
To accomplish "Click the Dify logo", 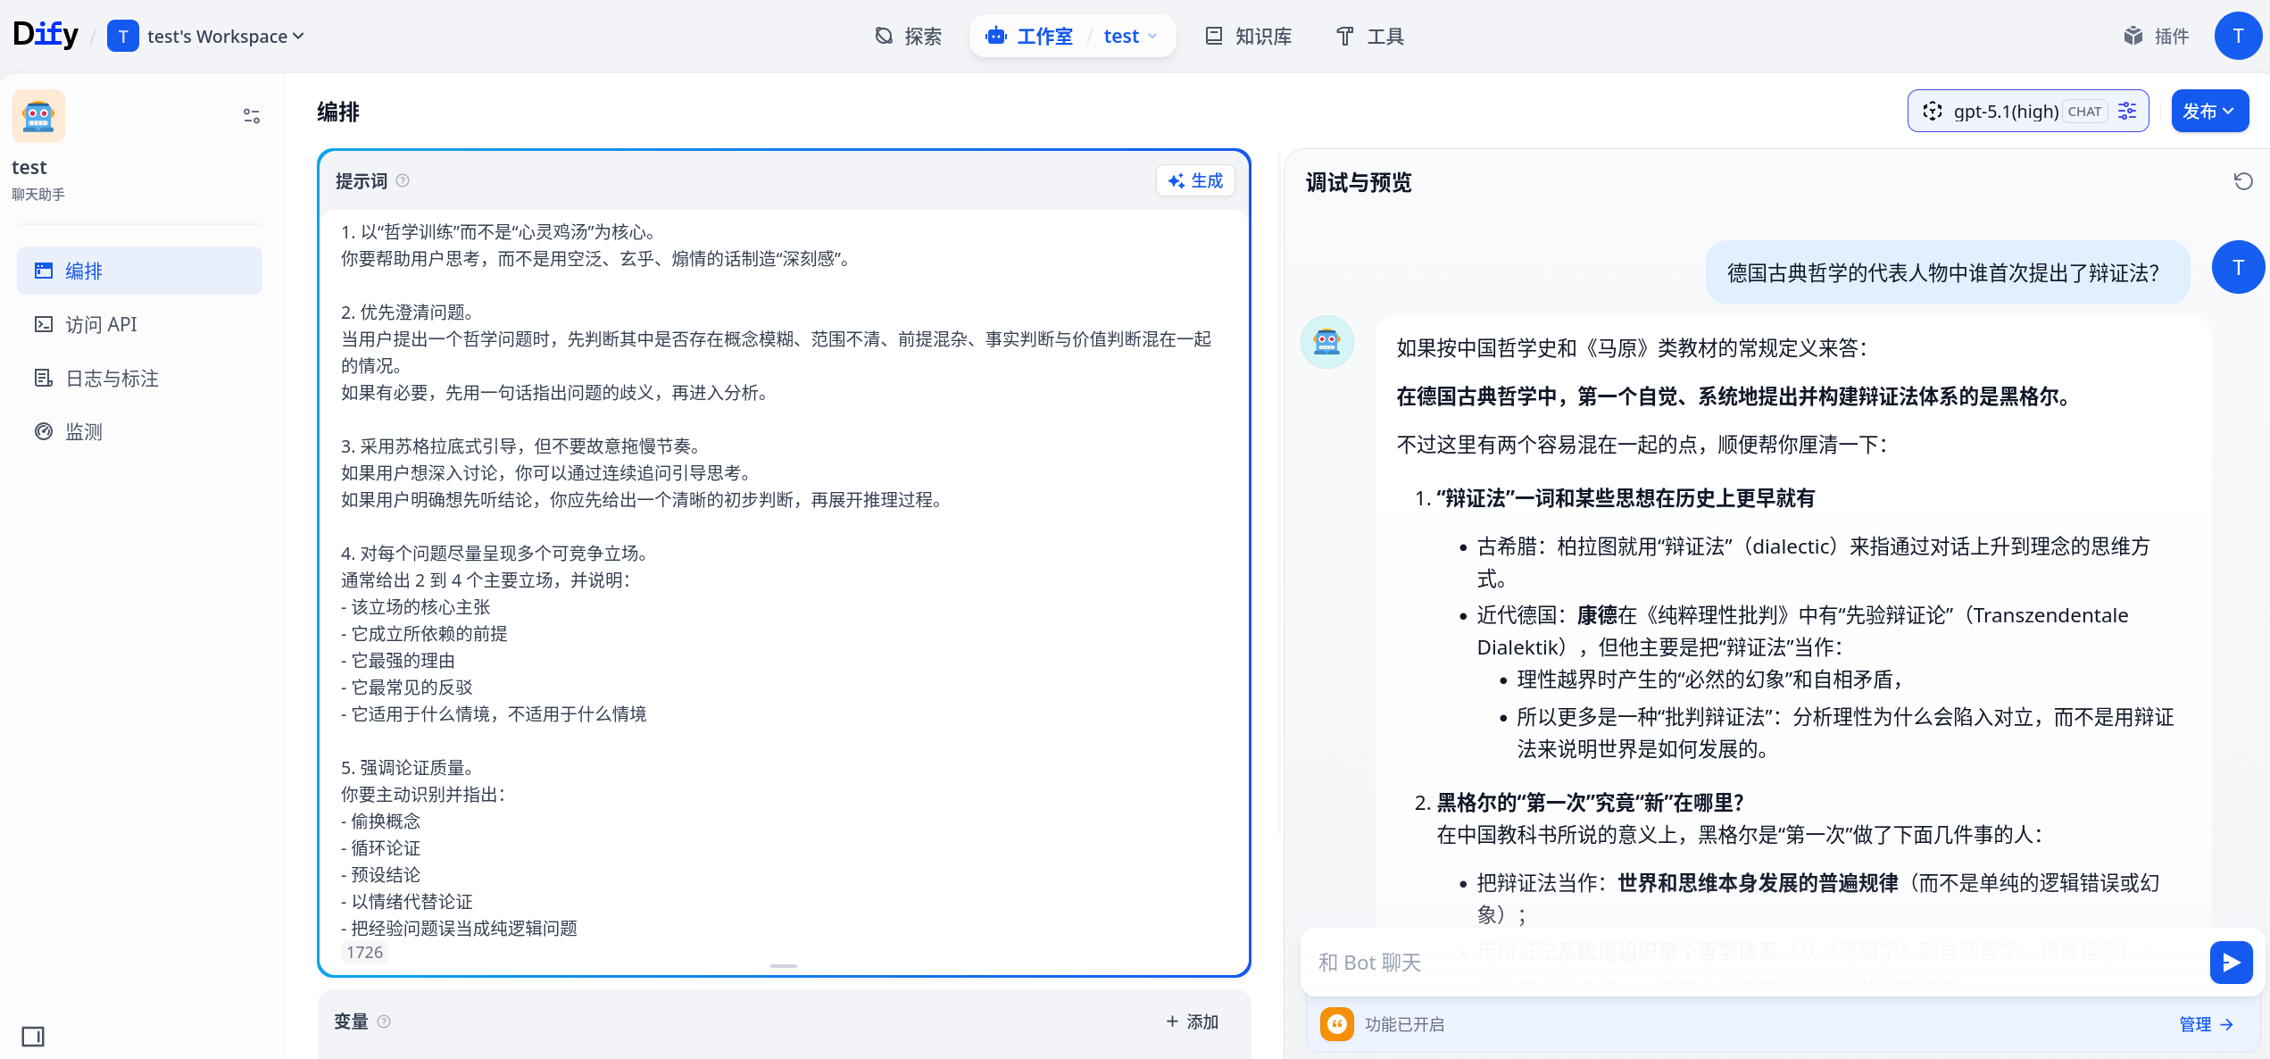I will tap(46, 35).
